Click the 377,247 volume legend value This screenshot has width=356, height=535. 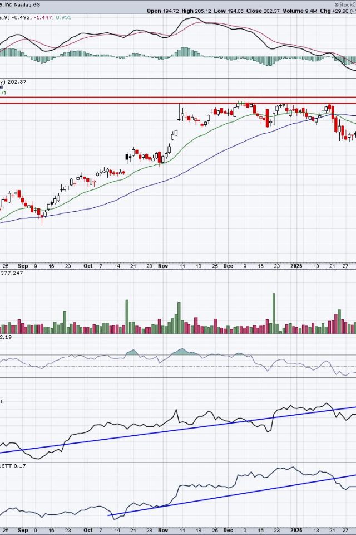pyautogui.click(x=14, y=273)
